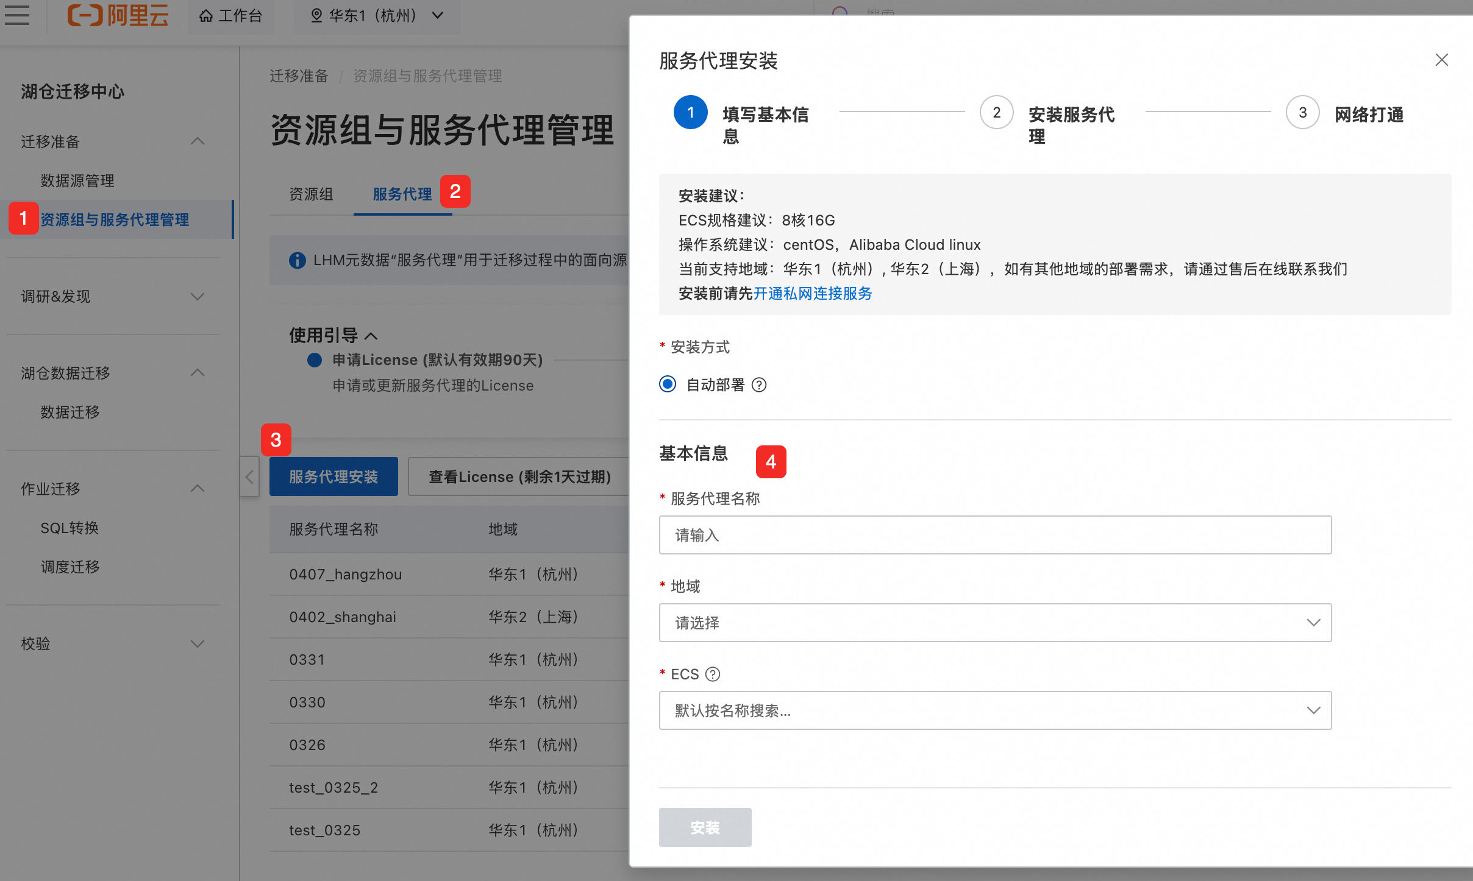The width and height of the screenshot is (1473, 881).
Task: Click the info icon in LHM notice
Action: 297,261
